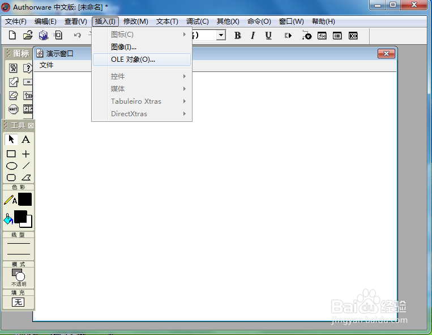The image size is (432, 335).
Task: Click the Import toolbar icon
Action: [58, 35]
